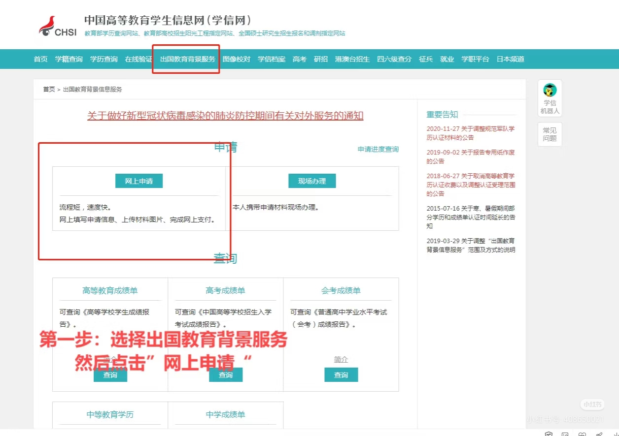Viewport: 619px width, 436px height.
Task: Click the 现场办理 button
Action: [x=311, y=181]
